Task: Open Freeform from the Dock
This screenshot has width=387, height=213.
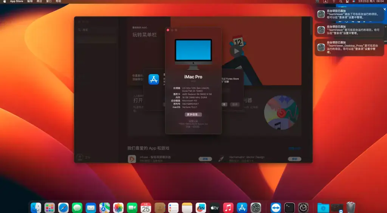Action: [x=201, y=208]
